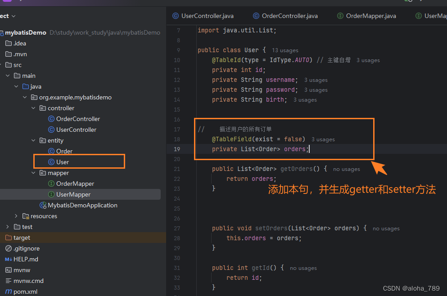Viewport: 447px width, 296px height.
Task: Click 'no usages' hint beside setOrders
Action: click(x=386, y=229)
